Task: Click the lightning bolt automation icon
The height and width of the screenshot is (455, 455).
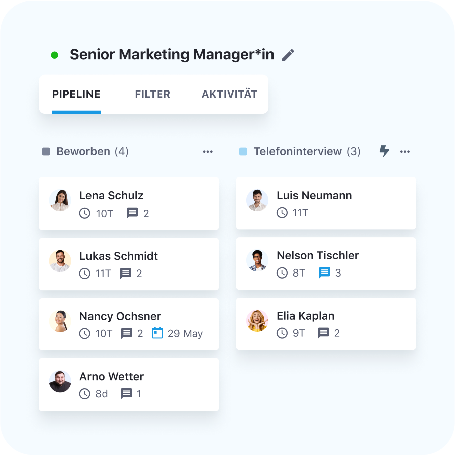Action: point(384,151)
